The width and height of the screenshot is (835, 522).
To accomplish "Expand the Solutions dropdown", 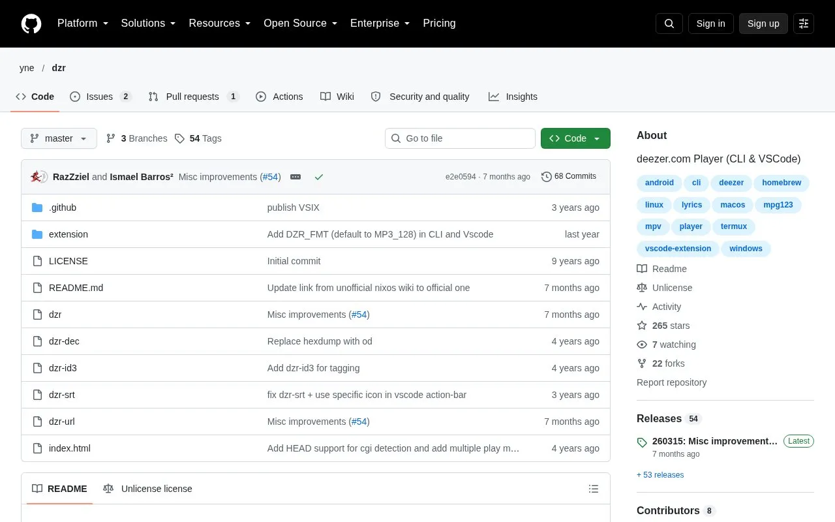I will coord(149,23).
